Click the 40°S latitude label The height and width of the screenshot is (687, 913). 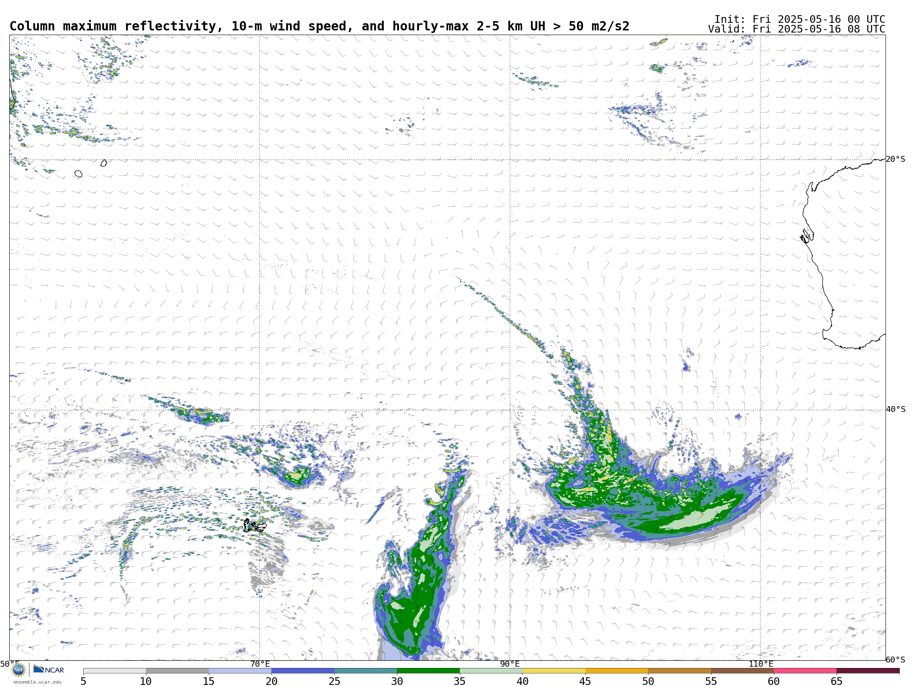coord(896,409)
